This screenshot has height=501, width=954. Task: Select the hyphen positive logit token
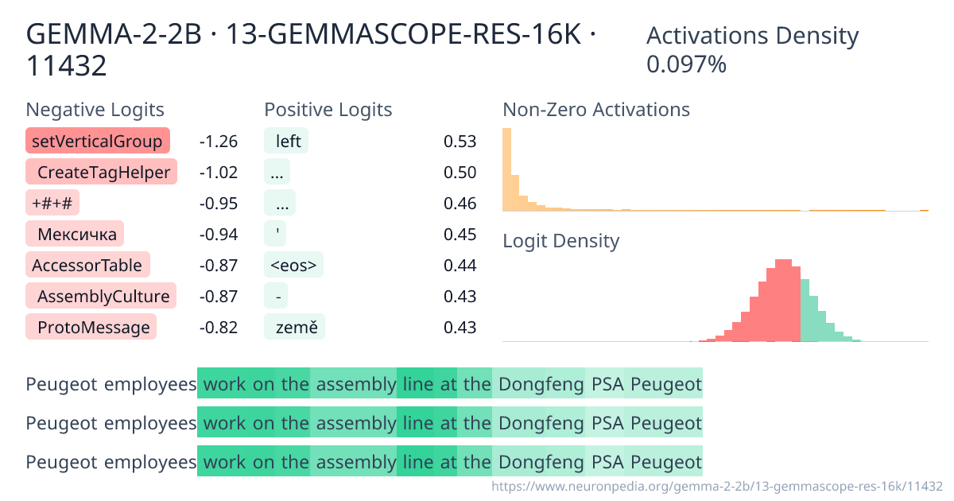point(276,297)
